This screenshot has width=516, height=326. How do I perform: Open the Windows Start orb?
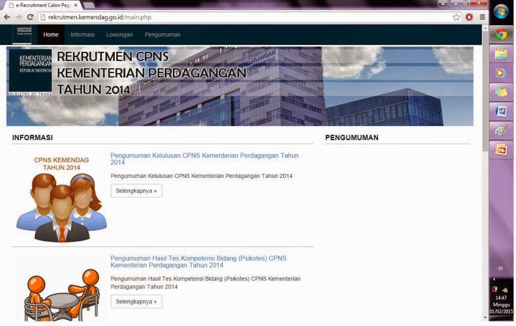coord(501,12)
